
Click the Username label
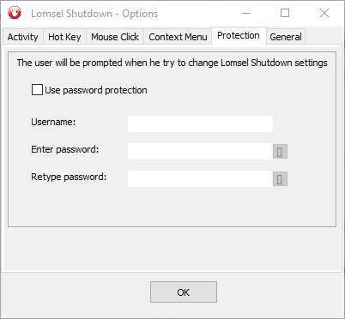tap(53, 122)
